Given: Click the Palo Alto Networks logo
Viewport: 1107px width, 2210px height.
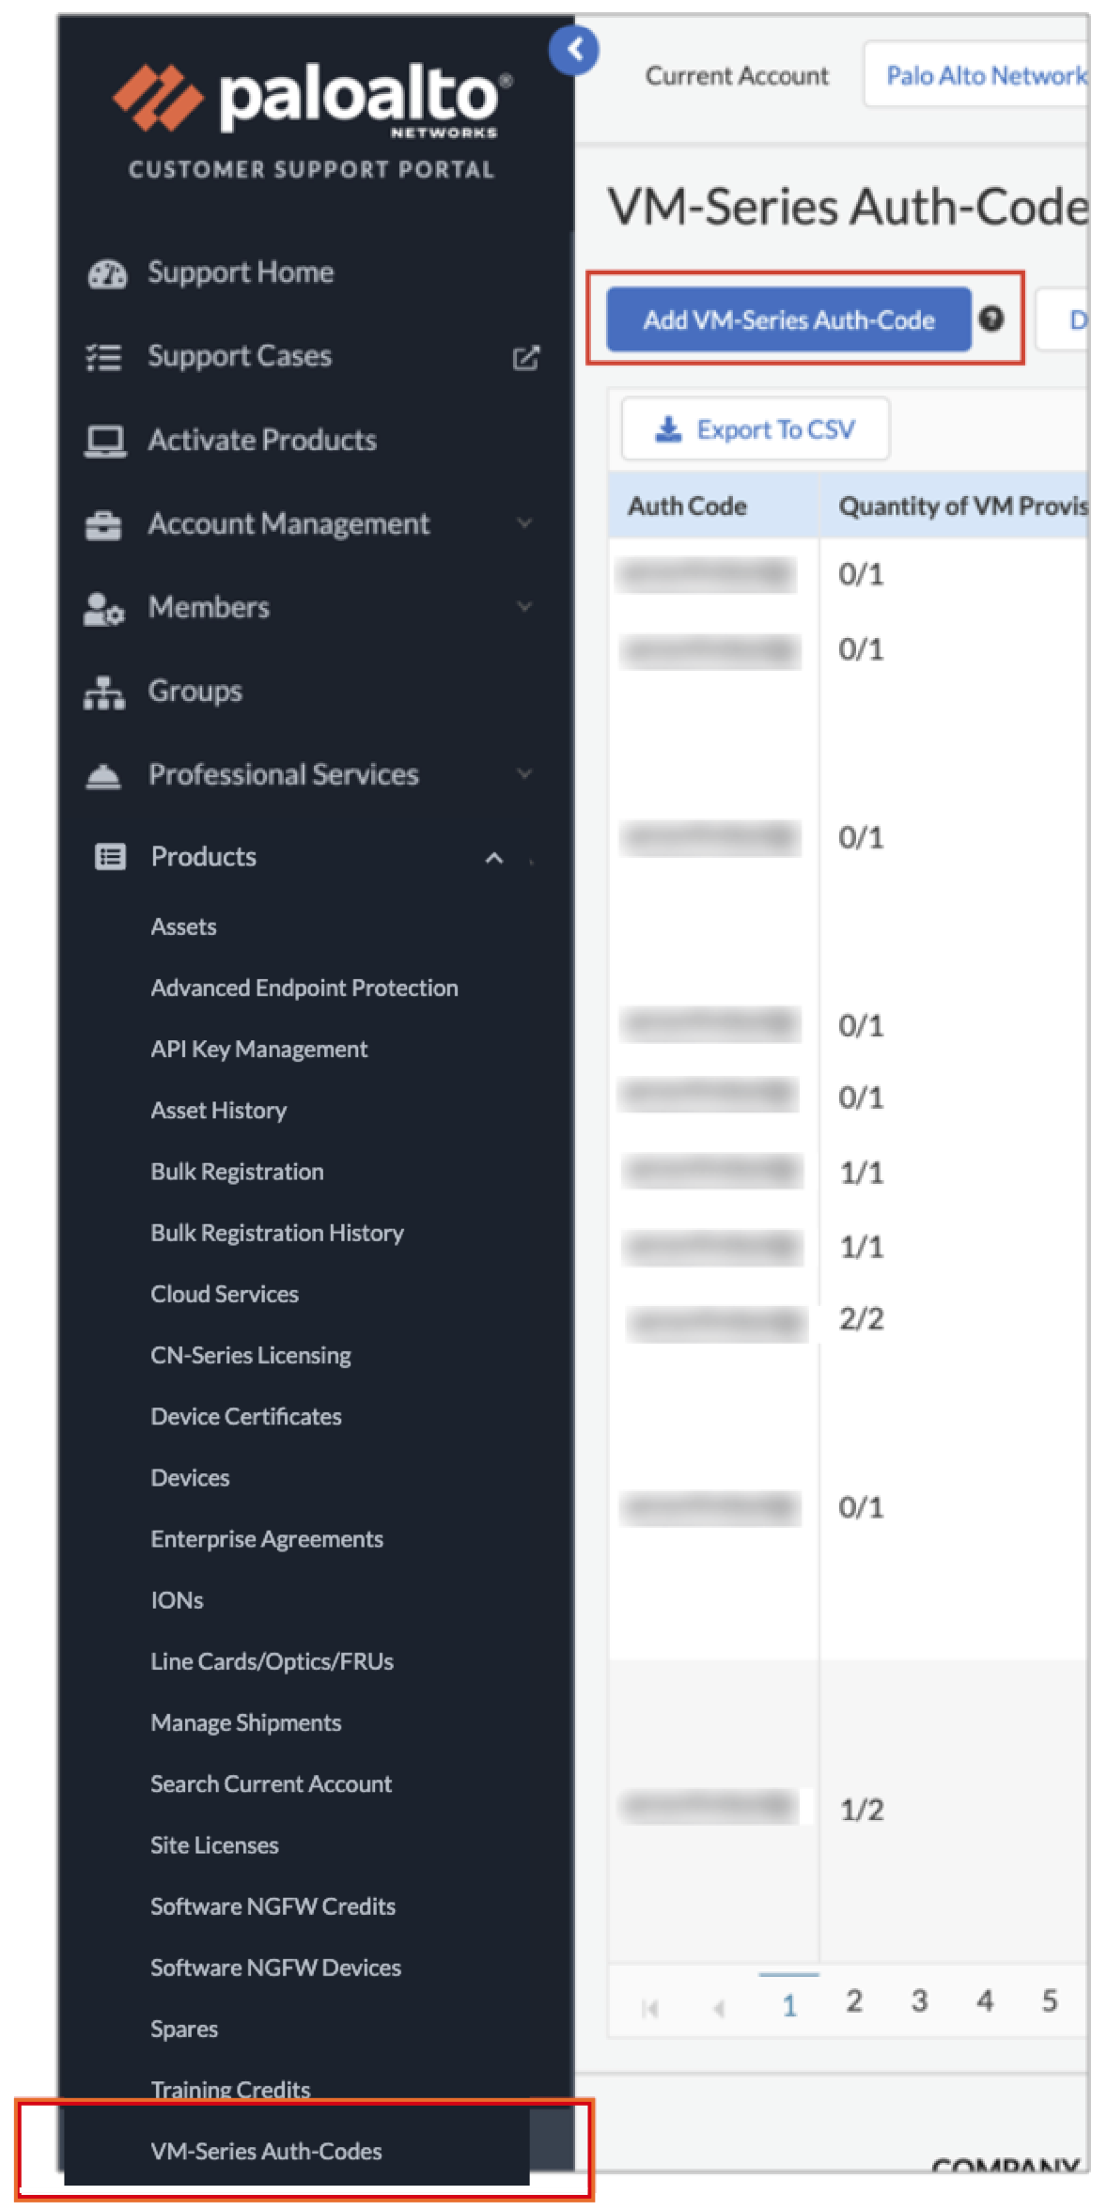Looking at the screenshot, I should [x=312, y=99].
